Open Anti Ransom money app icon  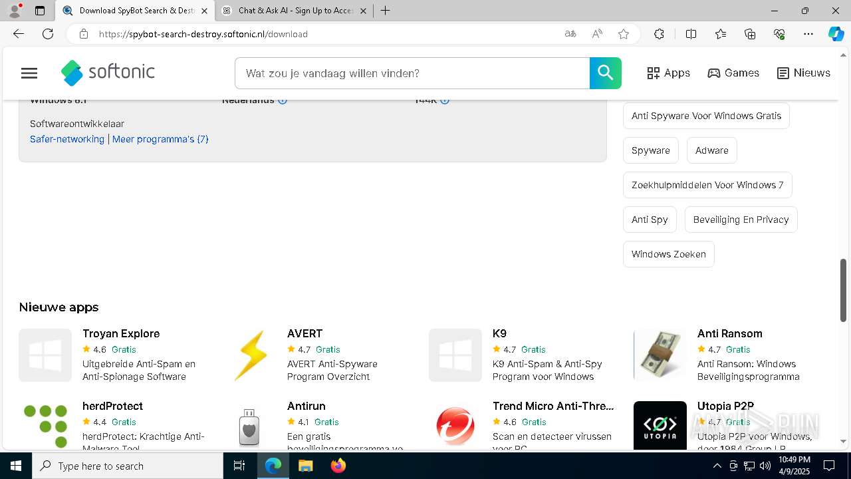pyautogui.click(x=660, y=355)
